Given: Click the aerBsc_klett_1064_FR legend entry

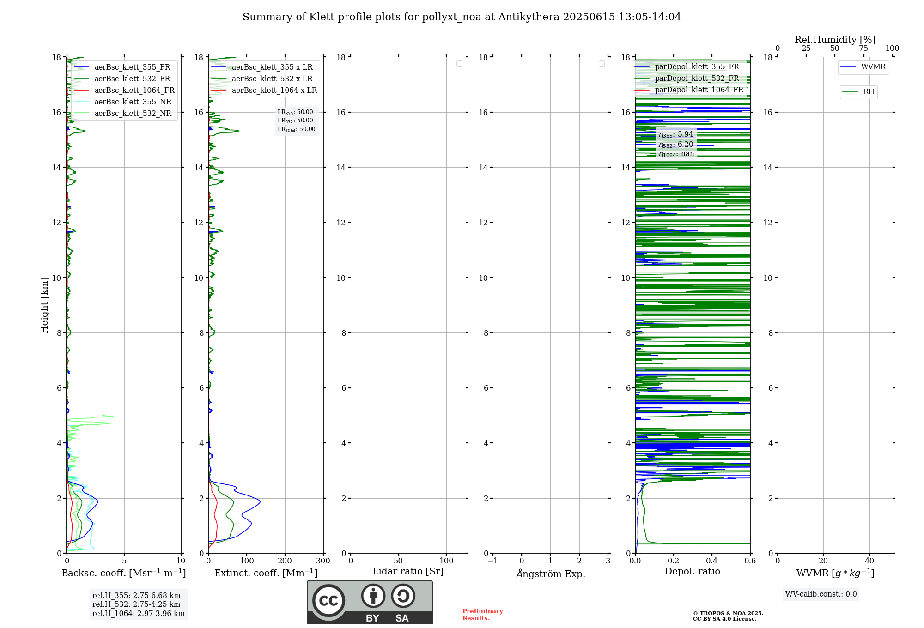Looking at the screenshot, I should pos(124,91).
